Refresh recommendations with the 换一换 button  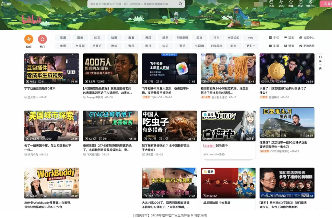[320, 63]
